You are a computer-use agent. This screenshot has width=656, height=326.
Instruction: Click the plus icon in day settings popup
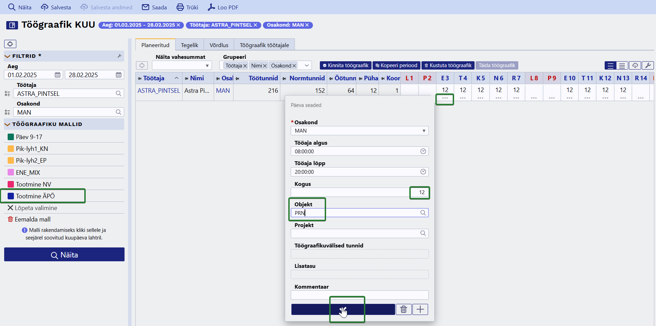tap(420, 309)
